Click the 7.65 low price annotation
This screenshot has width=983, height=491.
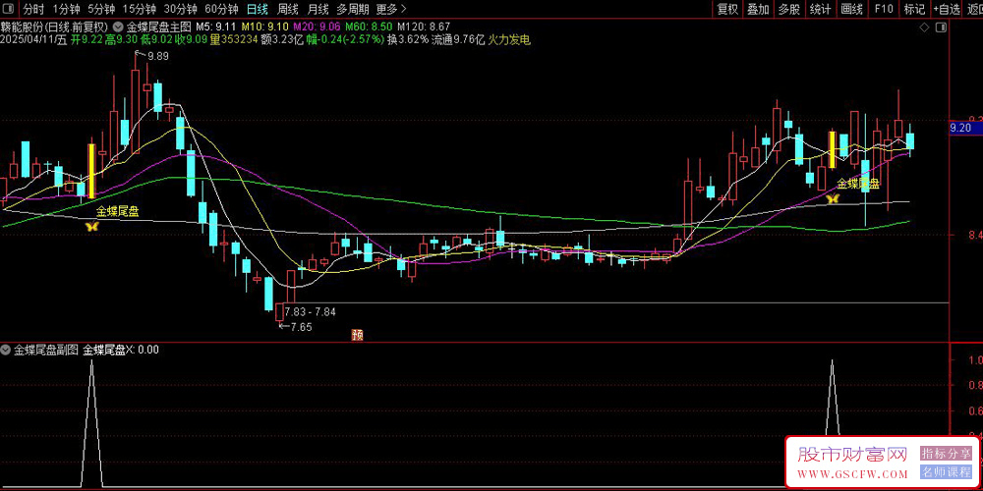click(301, 327)
